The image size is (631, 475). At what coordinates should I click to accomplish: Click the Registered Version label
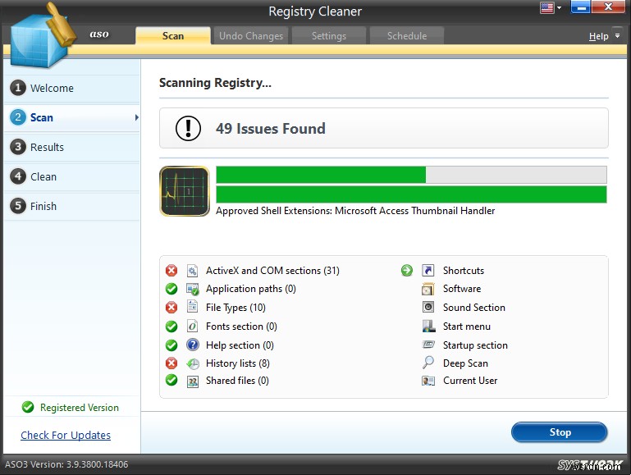pyautogui.click(x=80, y=408)
